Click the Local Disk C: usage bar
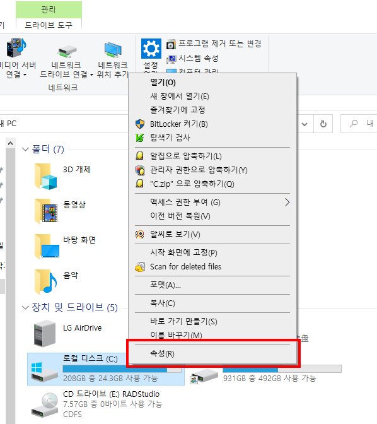 click(x=122, y=369)
